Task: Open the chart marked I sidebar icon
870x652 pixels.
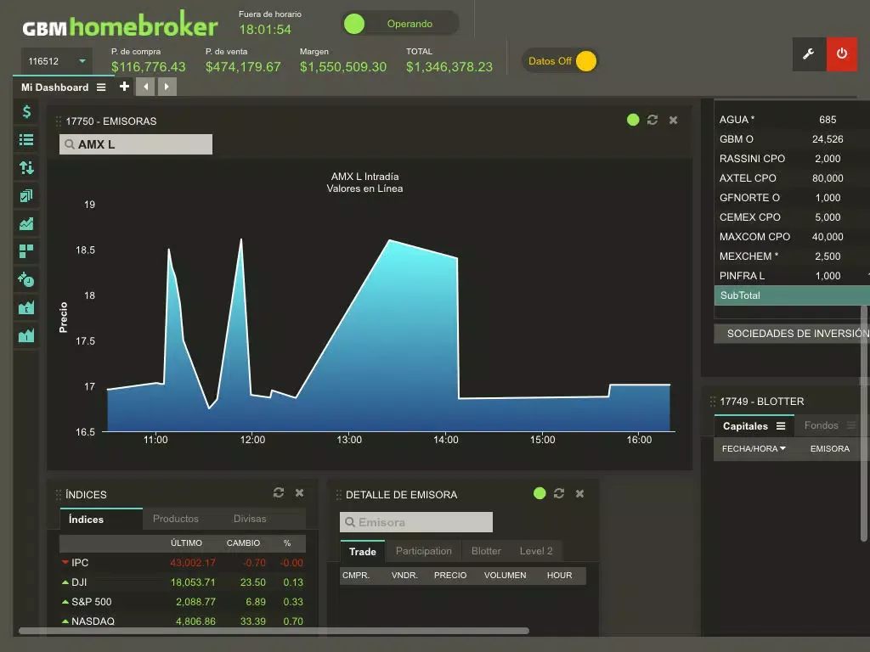Action: [26, 334]
